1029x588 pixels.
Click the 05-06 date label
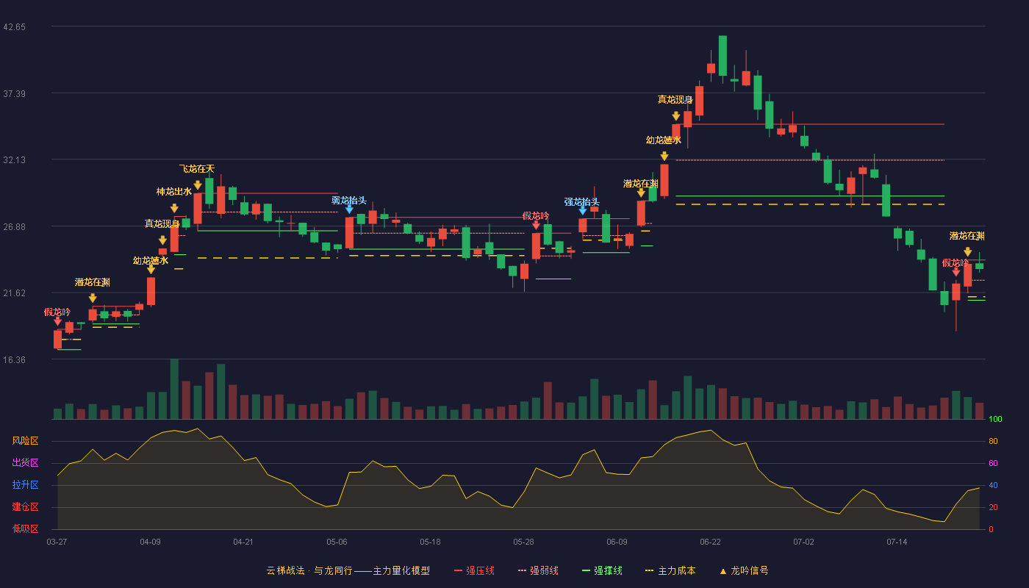(337, 542)
